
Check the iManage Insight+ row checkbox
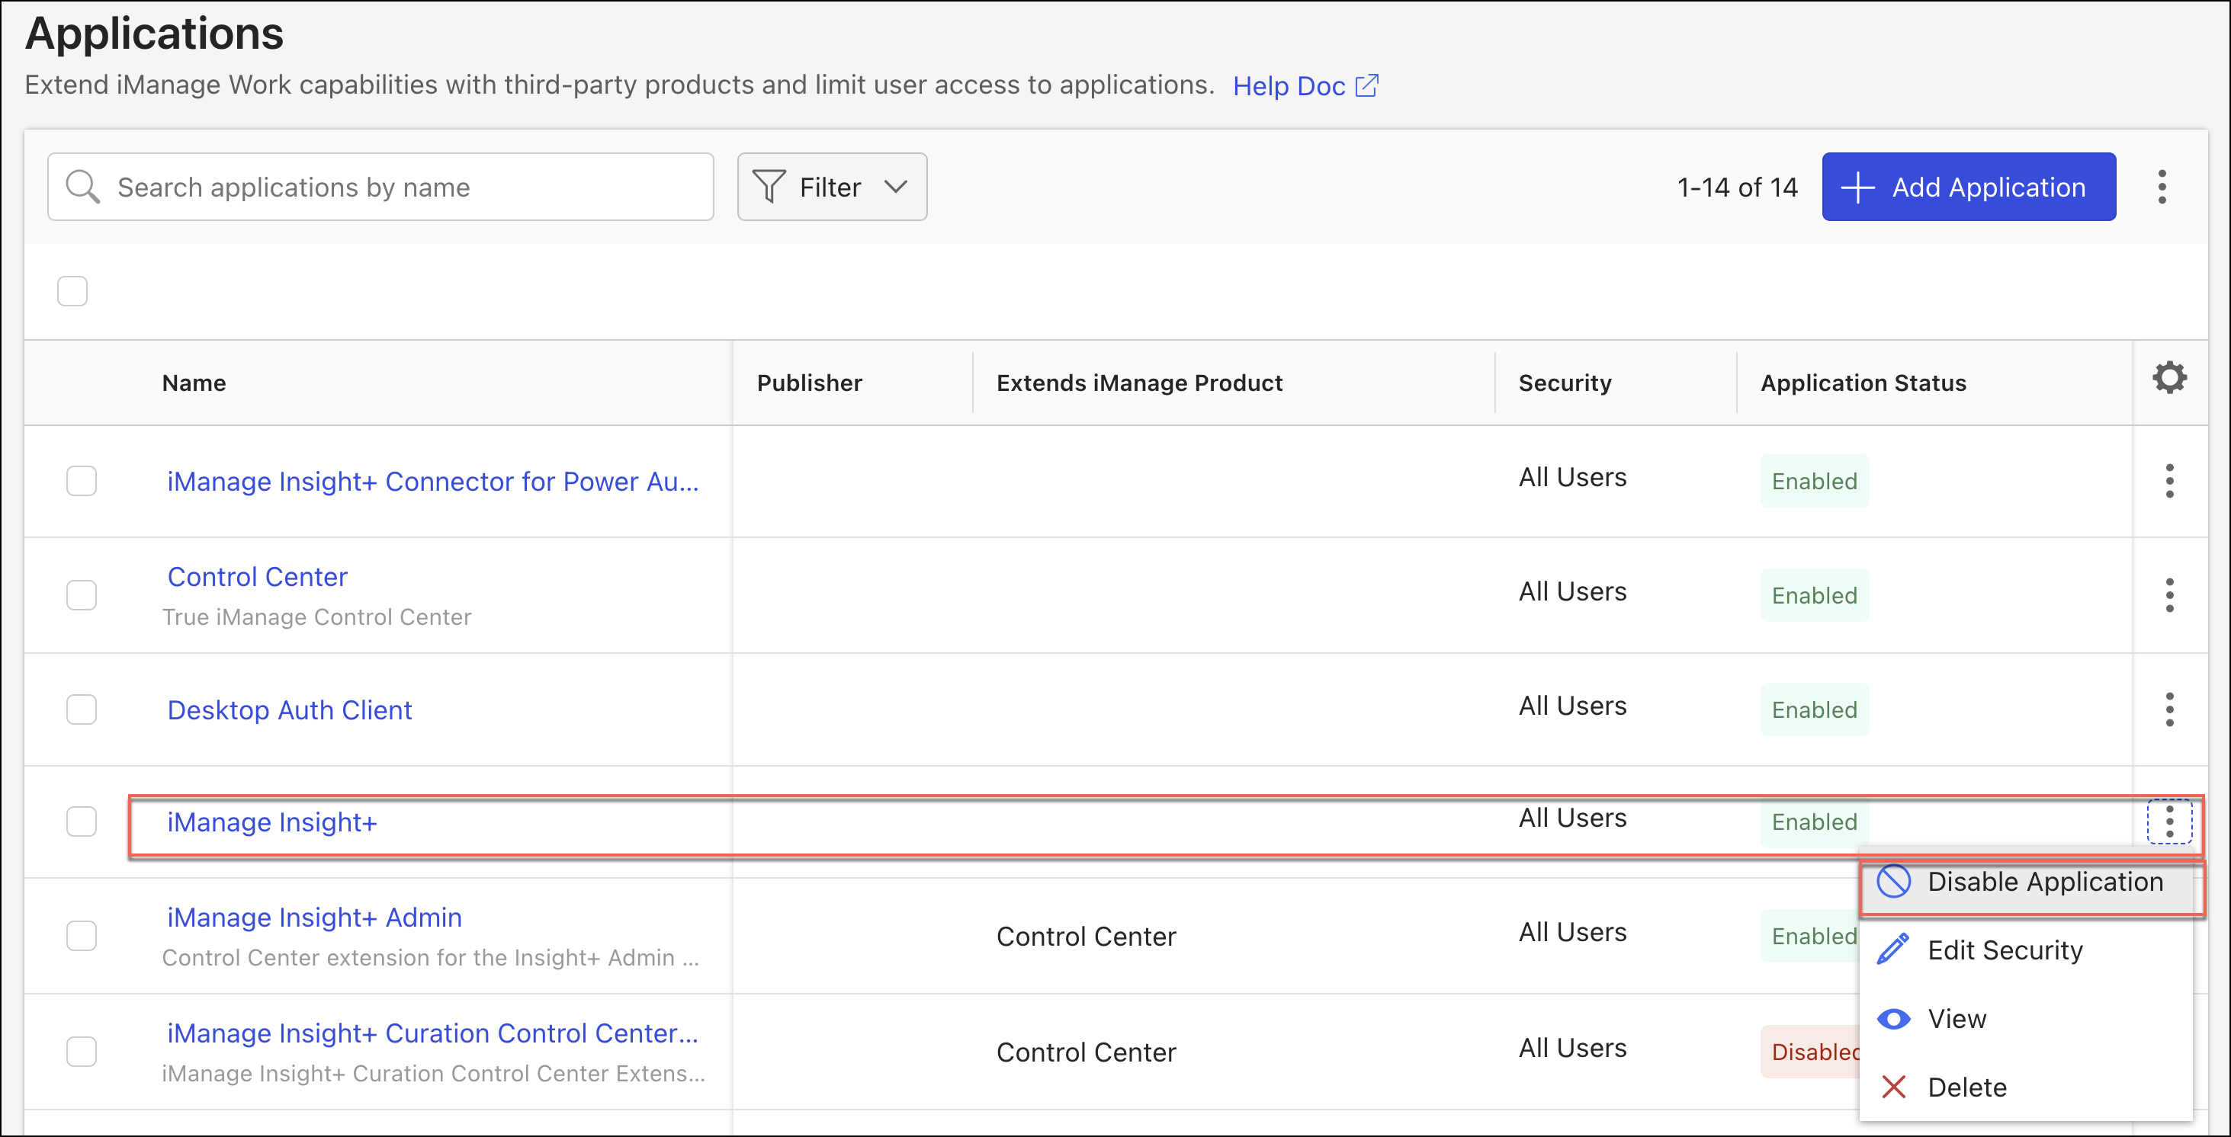click(82, 822)
